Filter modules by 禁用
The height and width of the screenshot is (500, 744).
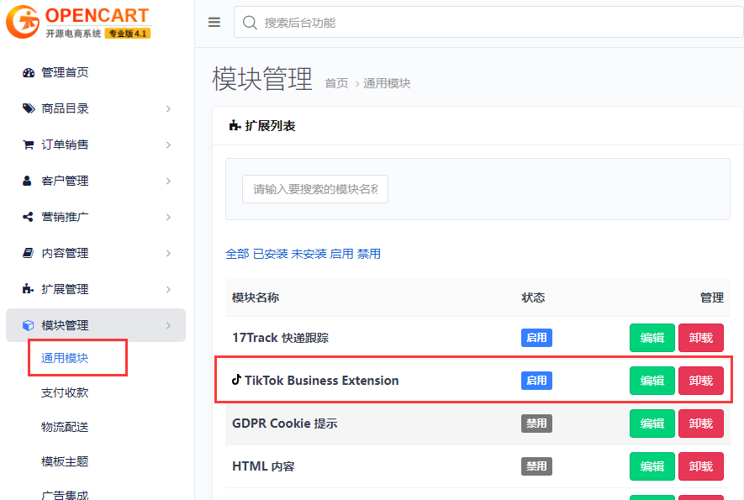point(369,254)
